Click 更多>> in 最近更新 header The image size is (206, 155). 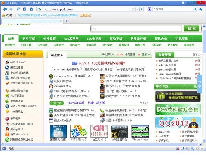146,54
